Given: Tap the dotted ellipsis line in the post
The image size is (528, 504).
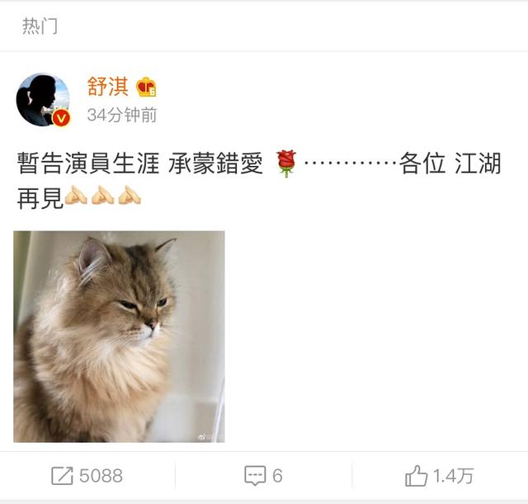Looking at the screenshot, I should (350, 164).
